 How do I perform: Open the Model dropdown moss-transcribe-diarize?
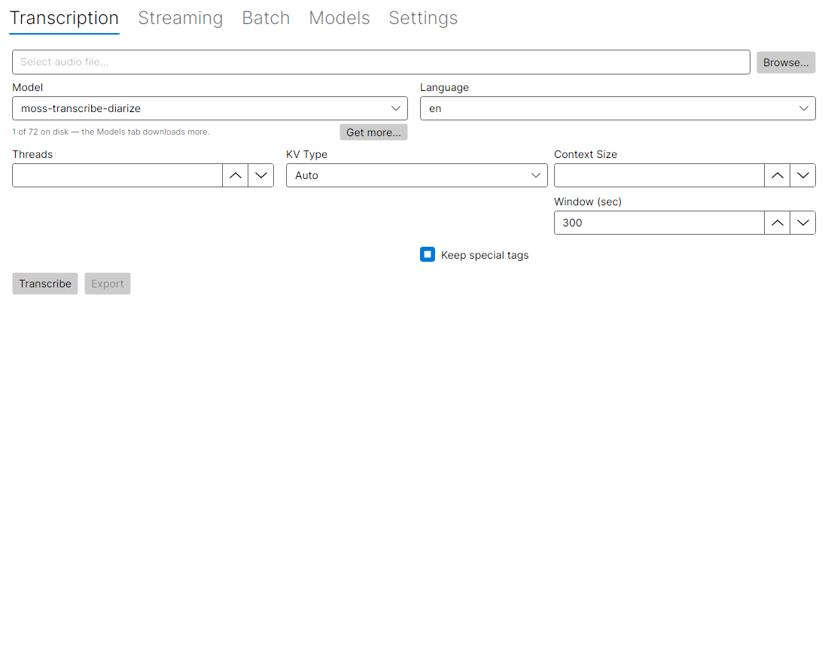click(x=210, y=108)
